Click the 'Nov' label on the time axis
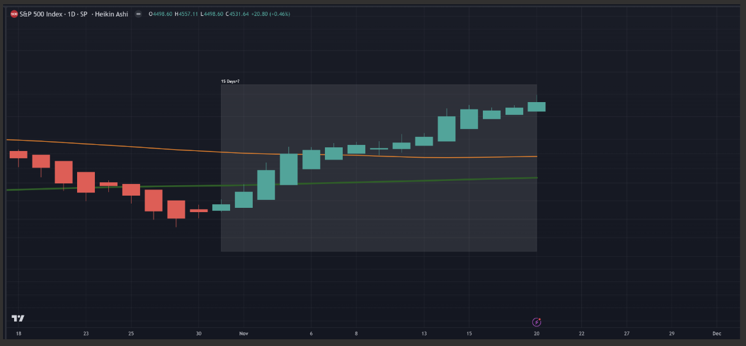746x346 pixels. coord(244,334)
